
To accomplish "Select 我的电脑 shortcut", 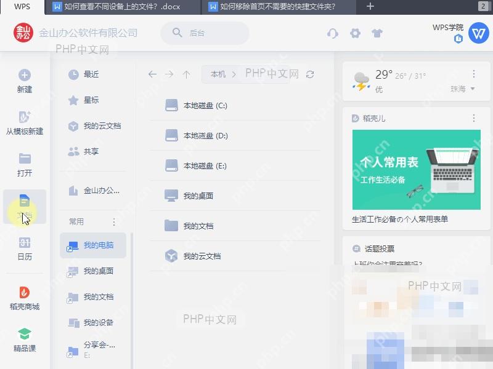I will pos(93,245).
